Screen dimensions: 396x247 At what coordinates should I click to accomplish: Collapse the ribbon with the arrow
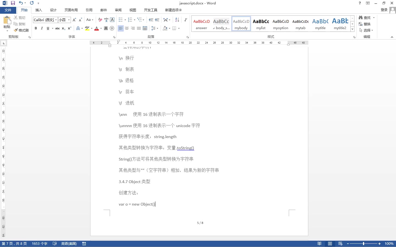(392, 37)
